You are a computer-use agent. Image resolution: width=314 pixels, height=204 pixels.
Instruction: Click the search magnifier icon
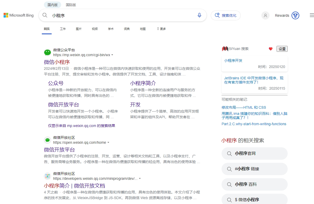(x=45, y=15)
